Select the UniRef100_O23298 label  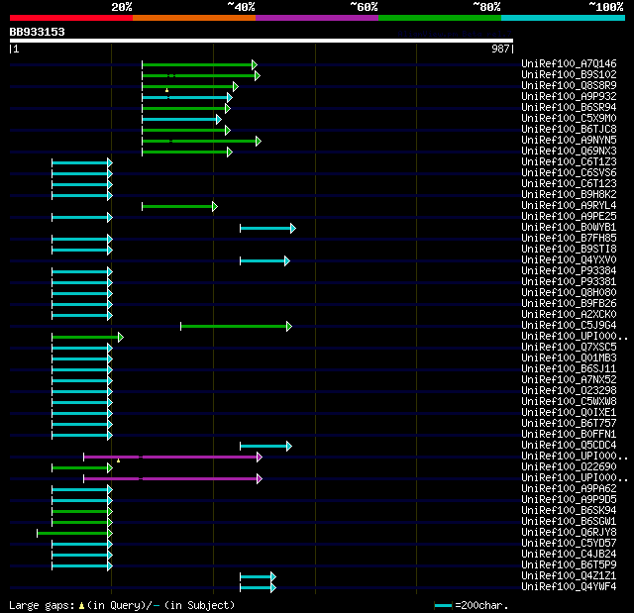click(x=569, y=391)
